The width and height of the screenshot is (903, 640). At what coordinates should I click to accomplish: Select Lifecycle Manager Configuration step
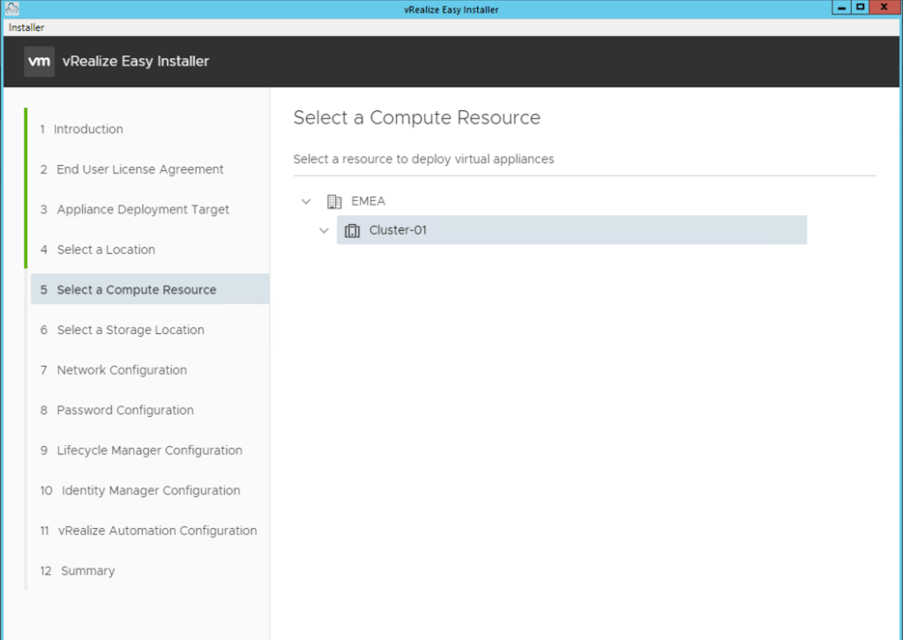149,450
